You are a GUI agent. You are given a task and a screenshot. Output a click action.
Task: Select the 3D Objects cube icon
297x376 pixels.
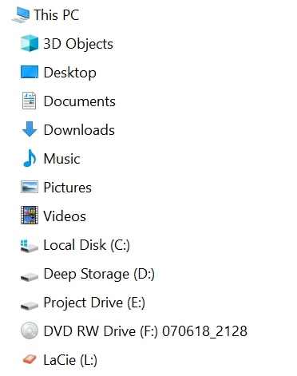[x=30, y=43]
